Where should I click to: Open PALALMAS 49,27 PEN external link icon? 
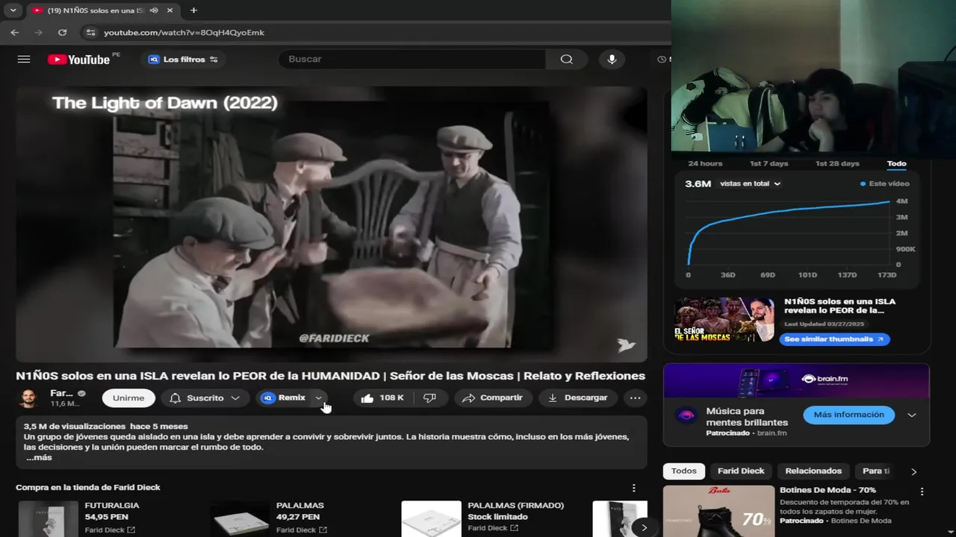(x=323, y=530)
